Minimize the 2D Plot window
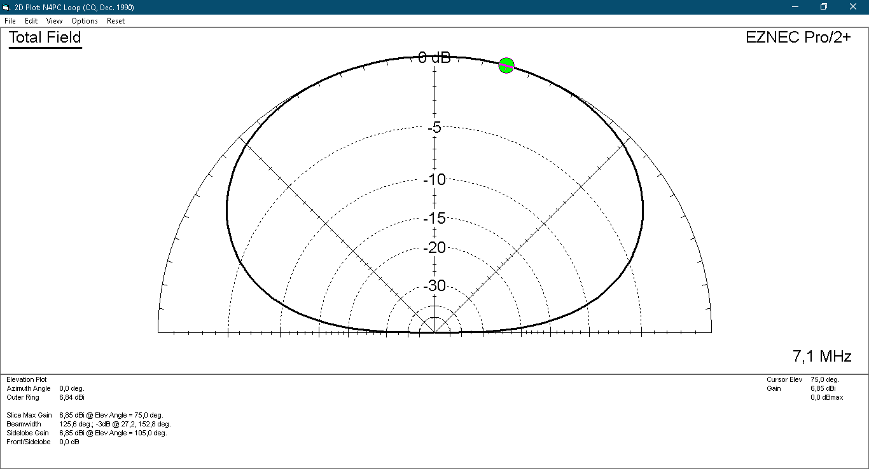 tap(795, 7)
